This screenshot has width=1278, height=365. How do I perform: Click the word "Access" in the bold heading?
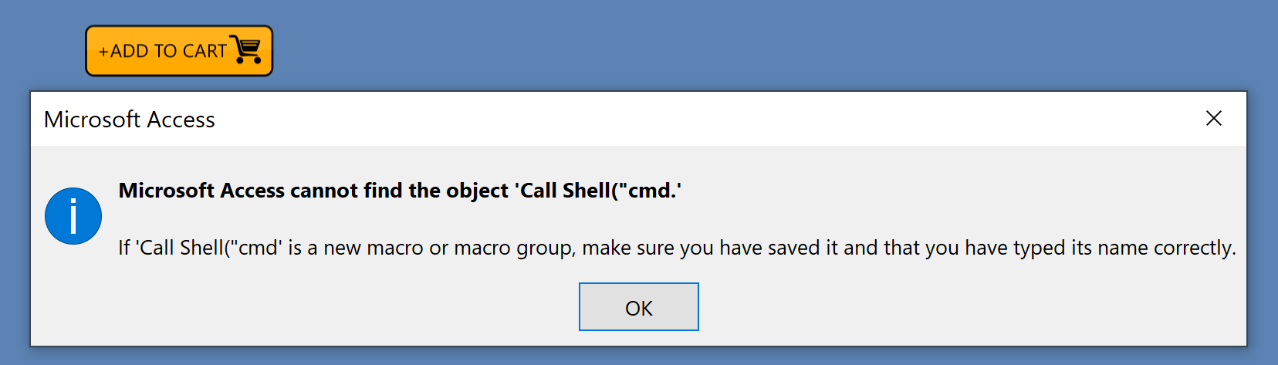pyautogui.click(x=252, y=191)
